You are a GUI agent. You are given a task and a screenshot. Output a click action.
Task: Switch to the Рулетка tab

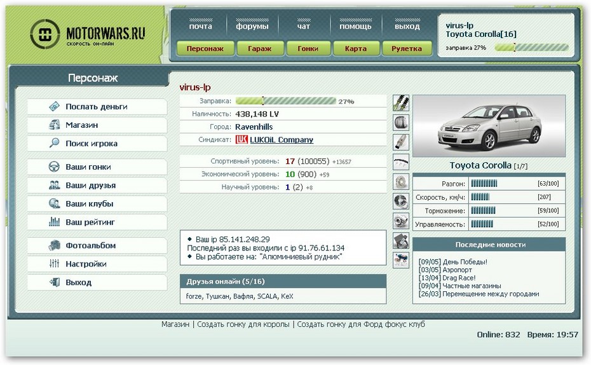click(x=407, y=48)
